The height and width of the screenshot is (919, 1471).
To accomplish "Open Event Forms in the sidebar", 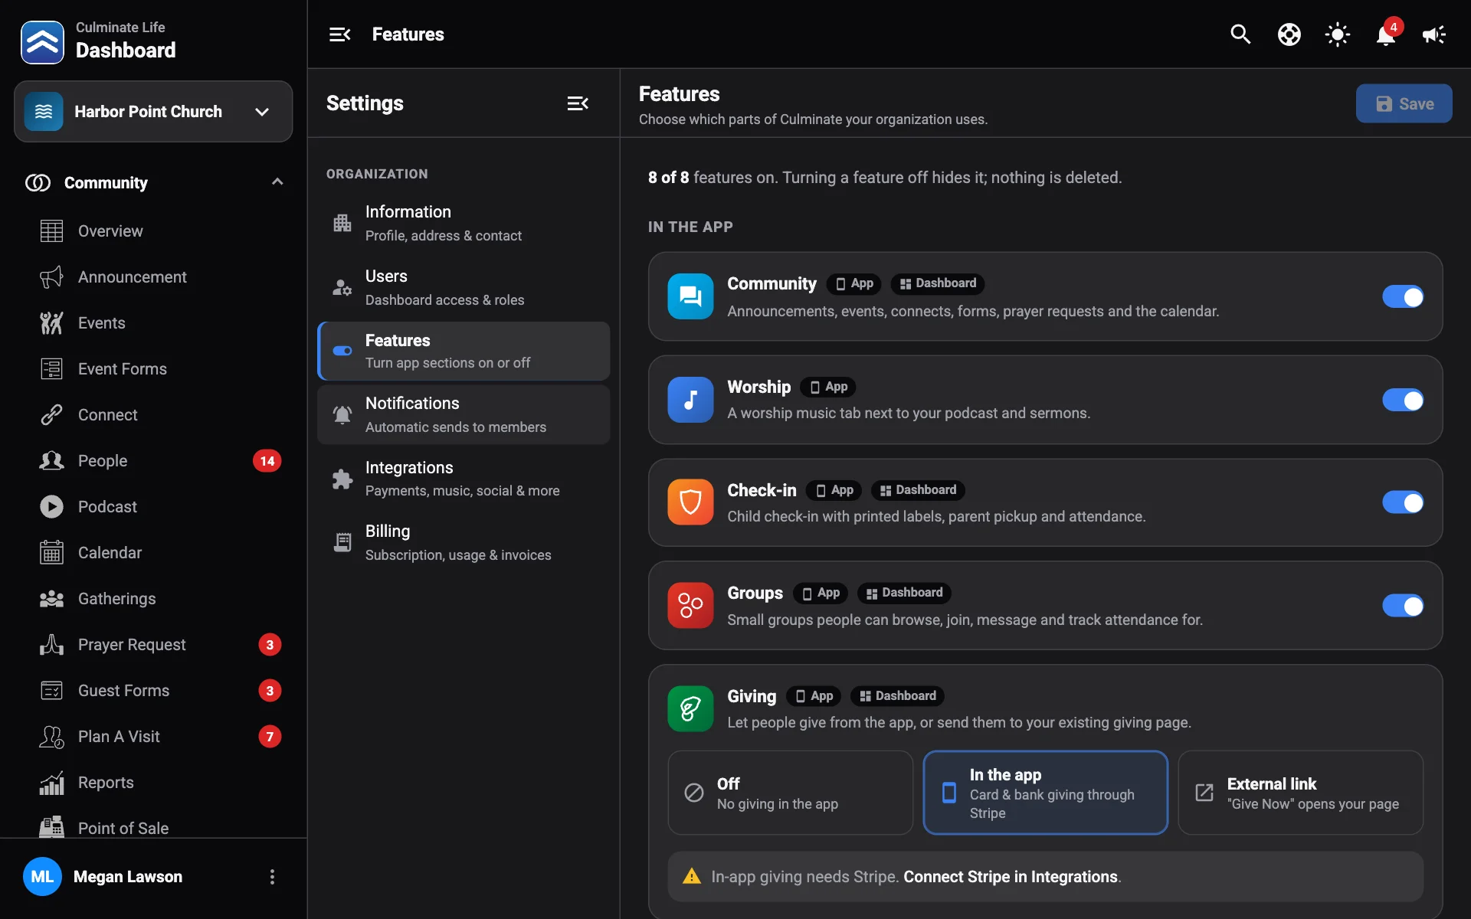I will click(x=153, y=369).
